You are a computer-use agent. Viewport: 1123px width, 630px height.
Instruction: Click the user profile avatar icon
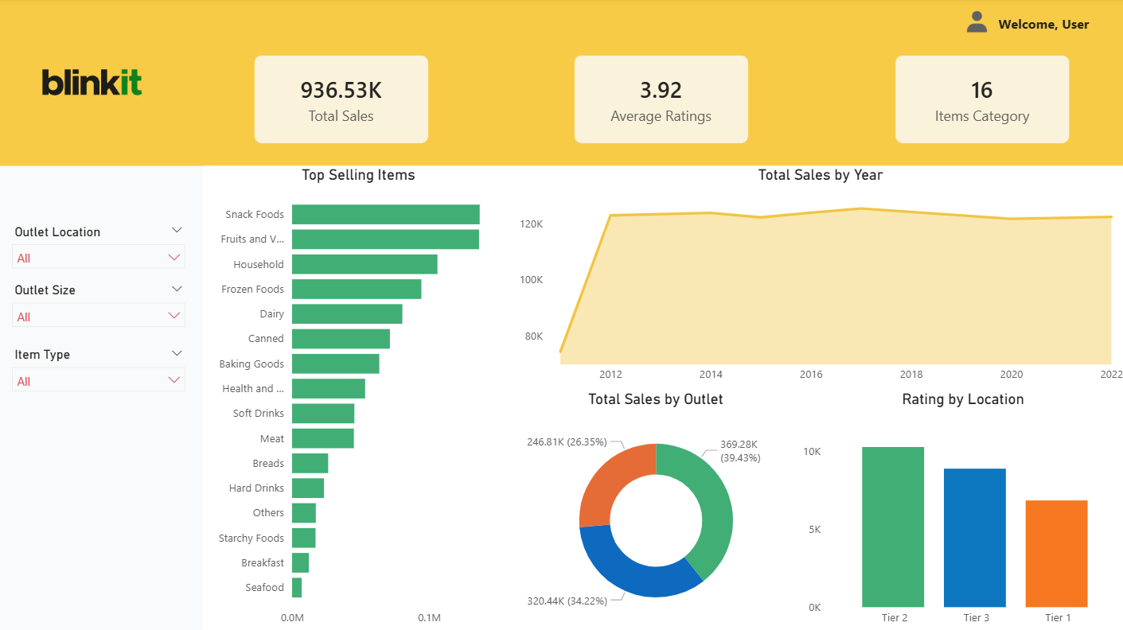point(977,22)
